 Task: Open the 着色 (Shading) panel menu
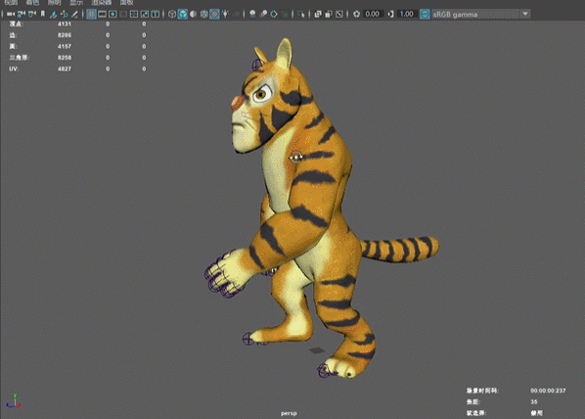pos(32,3)
